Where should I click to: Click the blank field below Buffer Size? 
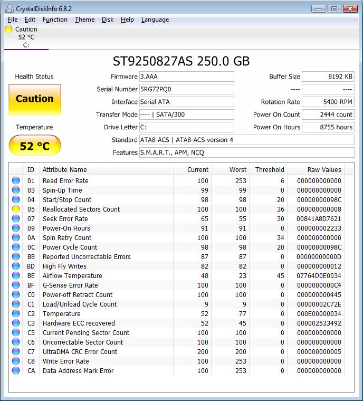coord(328,89)
